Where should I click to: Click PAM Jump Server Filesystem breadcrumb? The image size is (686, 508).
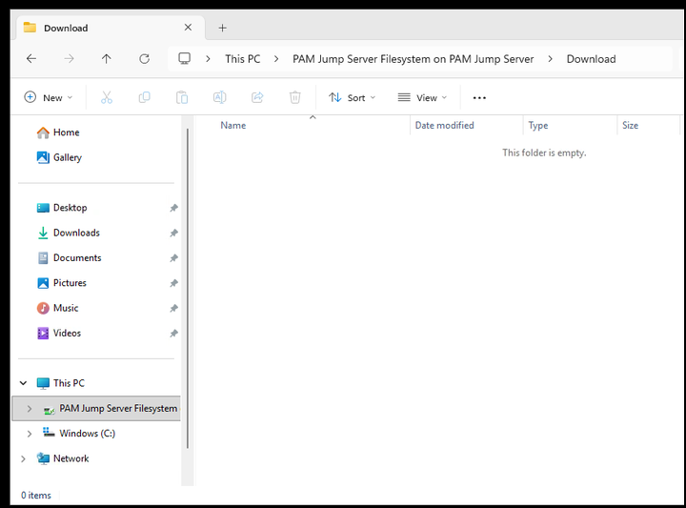413,59
